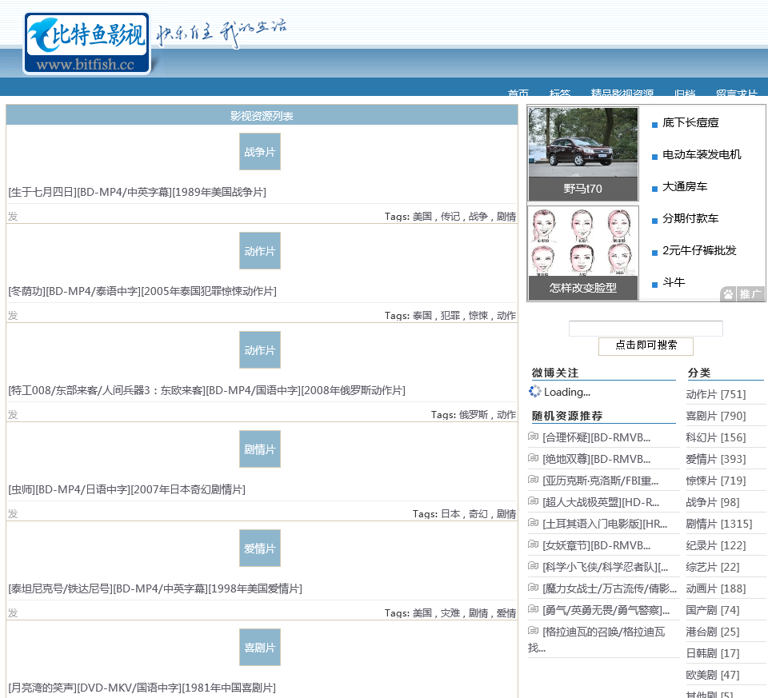Click the 动作片 badge above 冬荫功

(x=259, y=250)
